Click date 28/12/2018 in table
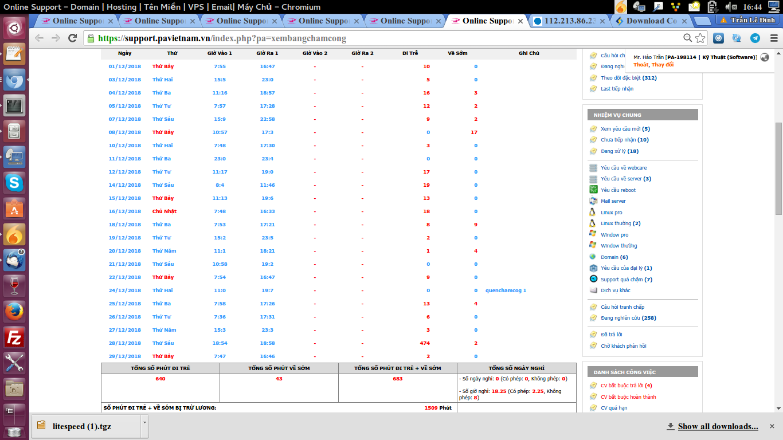This screenshot has width=783, height=440. click(x=124, y=343)
